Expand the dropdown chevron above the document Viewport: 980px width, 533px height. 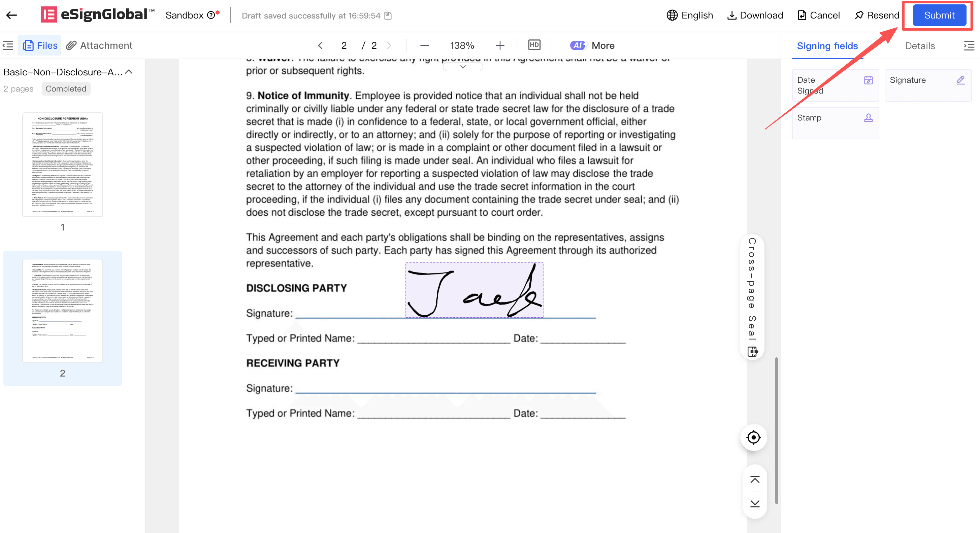tap(463, 67)
